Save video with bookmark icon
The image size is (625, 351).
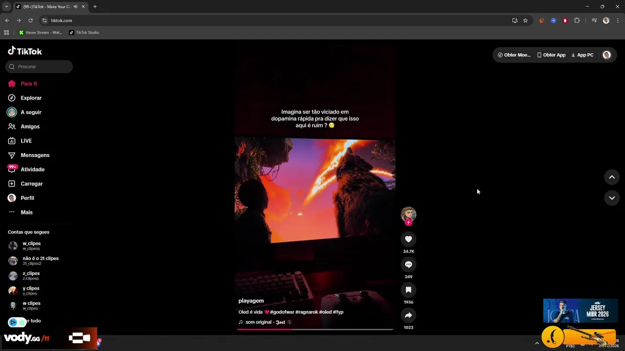click(x=409, y=290)
